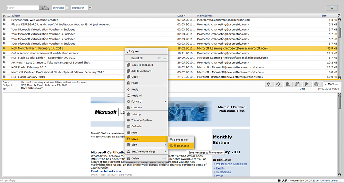Choose Filemanager in Save submenu

(x=181, y=146)
